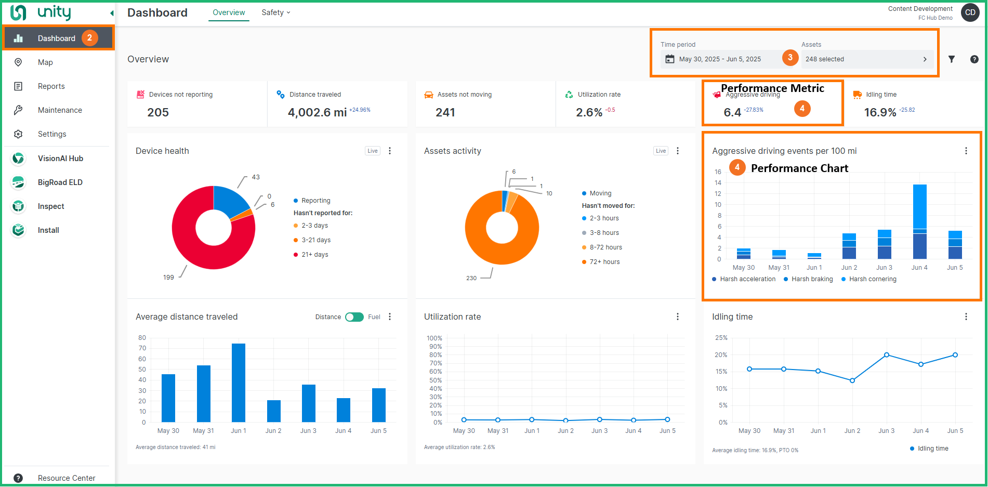Open VisionAI Hub app

60,159
